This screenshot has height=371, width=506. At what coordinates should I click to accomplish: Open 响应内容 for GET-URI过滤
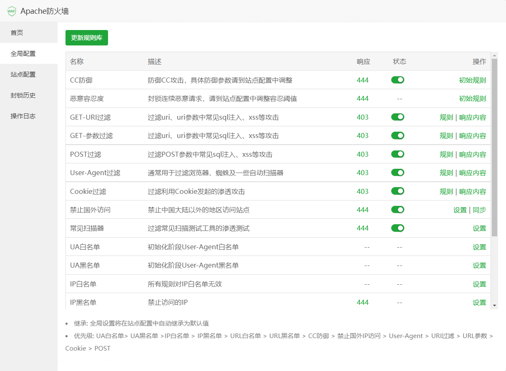[473, 117]
